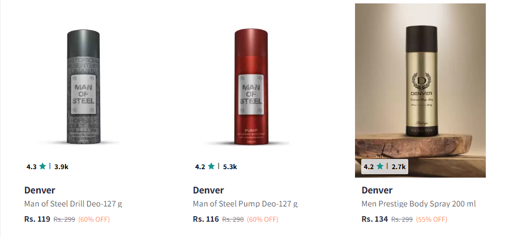Click the 2.7k ratings count on the badge
526x237 pixels.
(x=399, y=167)
